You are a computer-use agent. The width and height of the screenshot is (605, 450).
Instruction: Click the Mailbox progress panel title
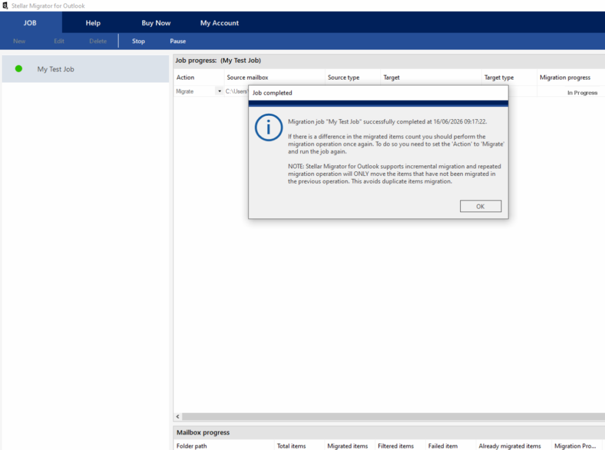[203, 432]
